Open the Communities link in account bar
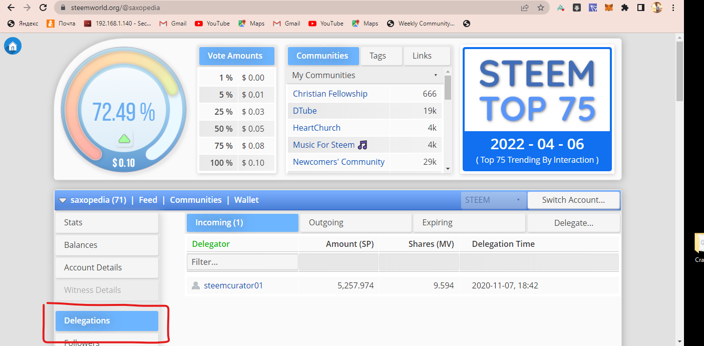704x346 pixels. [x=196, y=200]
